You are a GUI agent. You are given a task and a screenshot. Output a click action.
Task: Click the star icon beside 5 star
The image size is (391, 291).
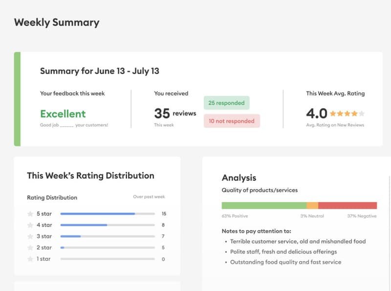[x=30, y=213]
